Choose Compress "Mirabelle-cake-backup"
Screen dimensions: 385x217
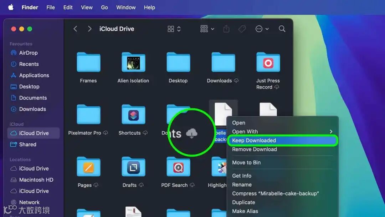coord(282,193)
